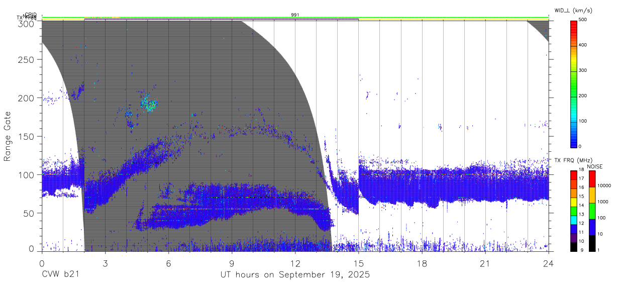The image size is (617, 285).
Task: Click the '100' label on NOISE legend
Action: (x=601, y=218)
